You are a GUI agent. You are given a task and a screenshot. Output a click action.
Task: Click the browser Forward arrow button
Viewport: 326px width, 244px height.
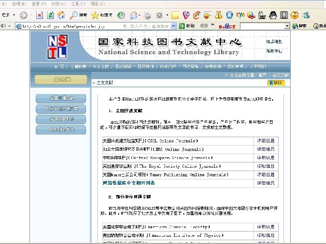tap(23, 15)
